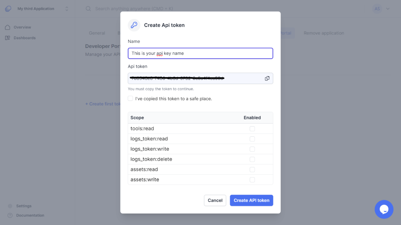Switch to the General tab
This screenshot has height=225, width=401.
[97, 33]
